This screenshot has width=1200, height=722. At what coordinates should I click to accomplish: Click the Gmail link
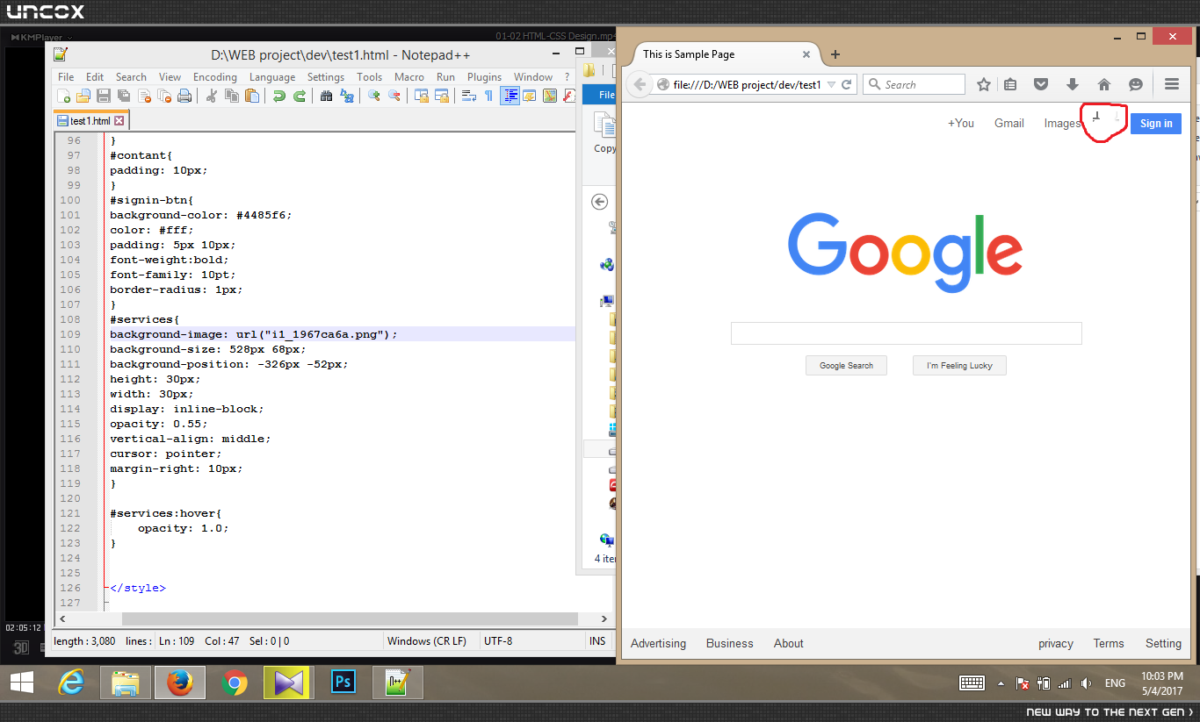pyautogui.click(x=1009, y=124)
